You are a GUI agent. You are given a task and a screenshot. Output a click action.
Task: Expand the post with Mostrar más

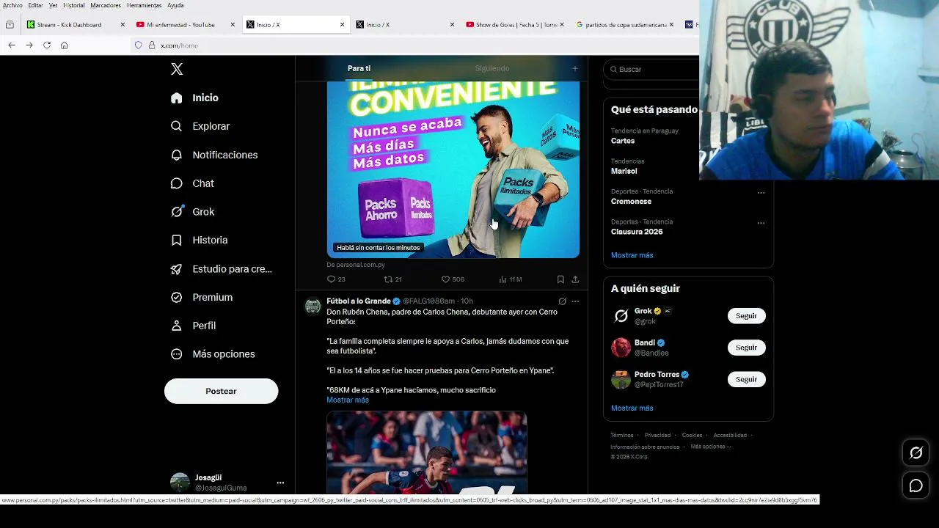point(348,400)
